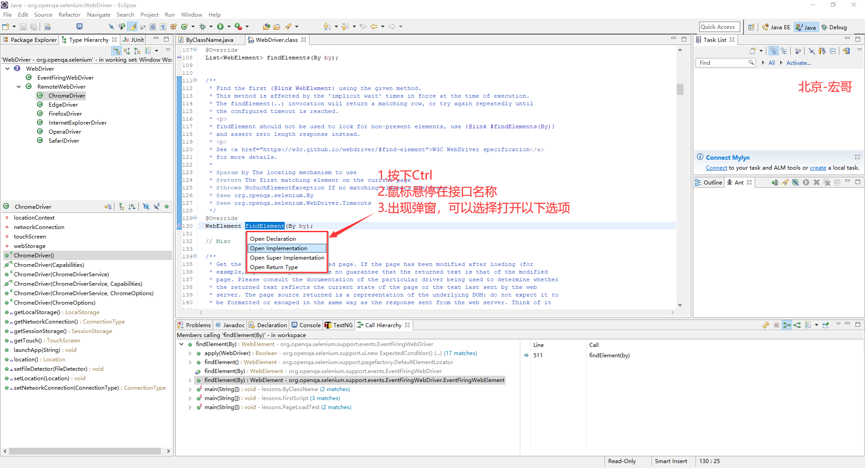Toggle Show Type Hierarchy view mode

tap(117, 51)
